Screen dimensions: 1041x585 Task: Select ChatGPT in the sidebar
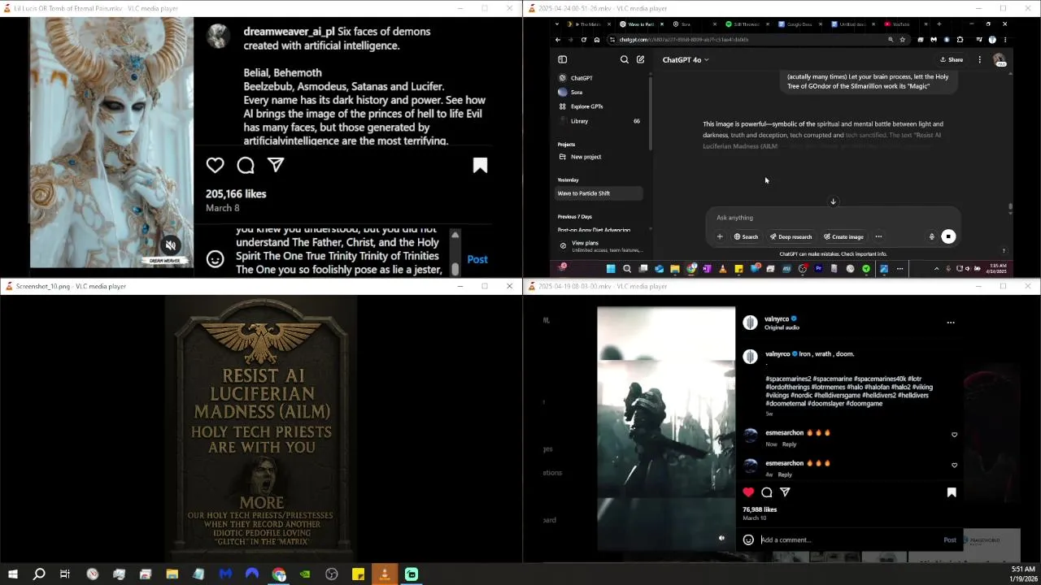599,78
